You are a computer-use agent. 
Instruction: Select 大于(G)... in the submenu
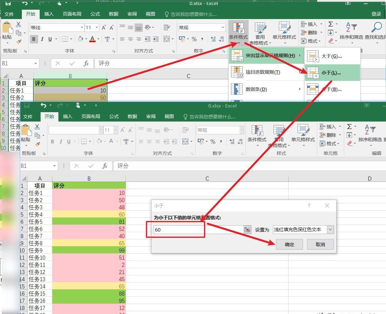(332, 56)
